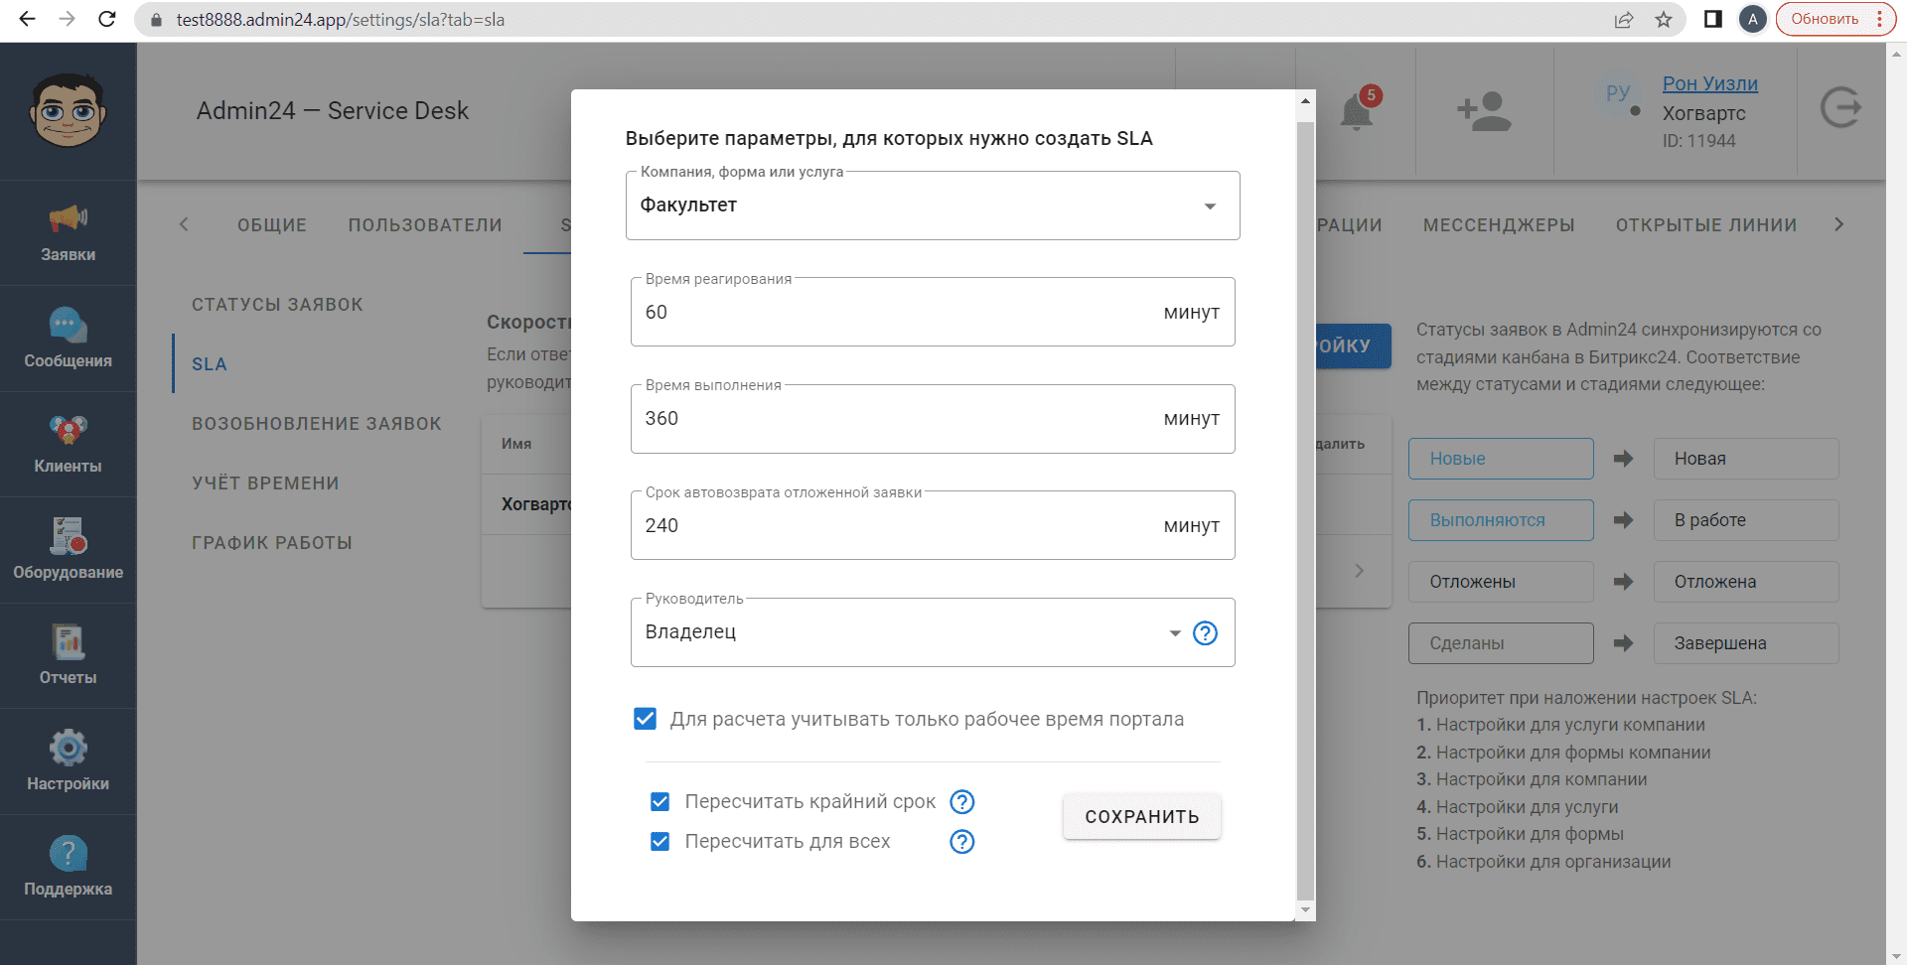
Task: Open the notifications bell
Action: pyautogui.click(x=1356, y=111)
